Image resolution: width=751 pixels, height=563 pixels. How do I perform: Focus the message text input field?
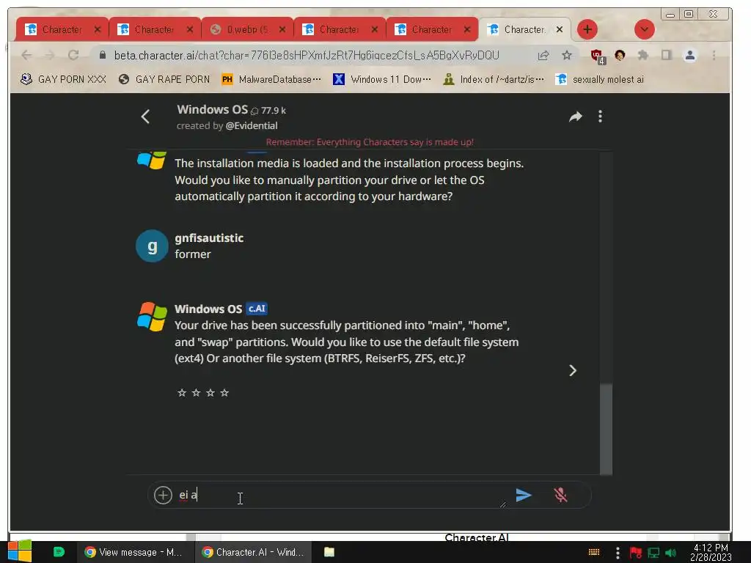pos(340,495)
